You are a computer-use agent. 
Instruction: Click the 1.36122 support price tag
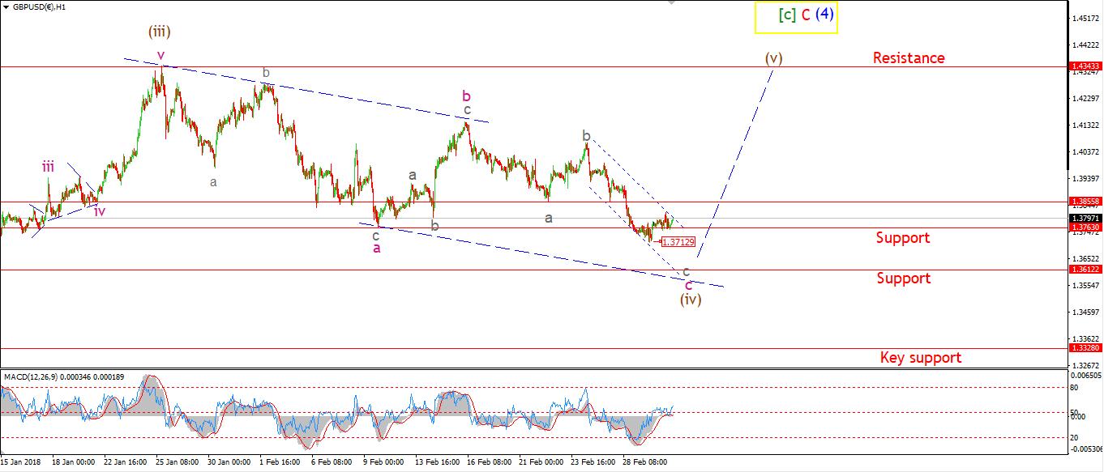click(x=1085, y=270)
